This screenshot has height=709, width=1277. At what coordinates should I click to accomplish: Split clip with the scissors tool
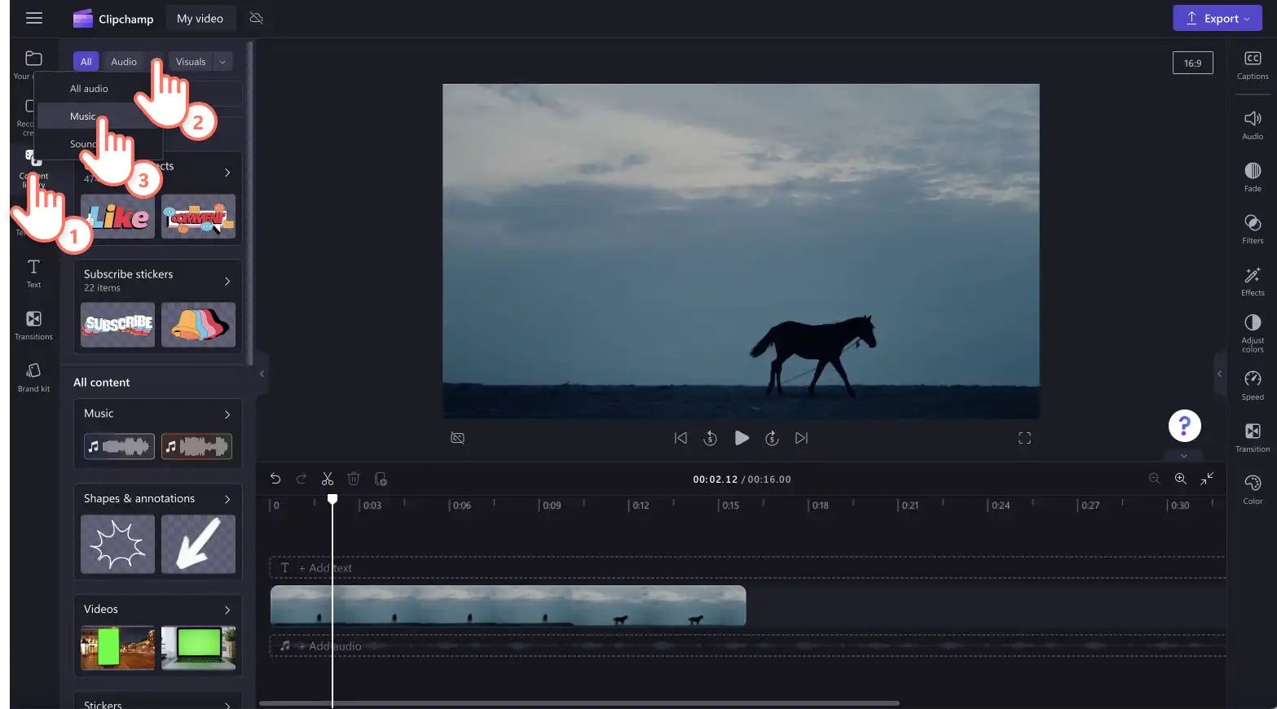(x=328, y=479)
